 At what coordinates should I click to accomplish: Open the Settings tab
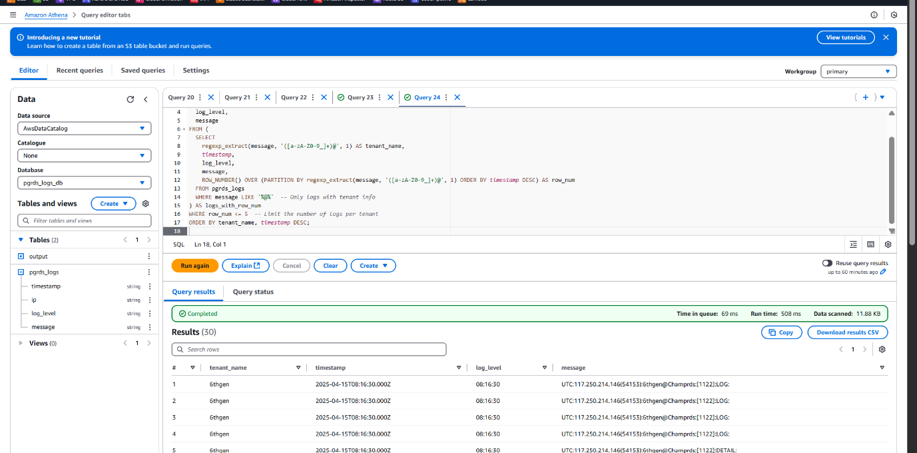point(196,71)
